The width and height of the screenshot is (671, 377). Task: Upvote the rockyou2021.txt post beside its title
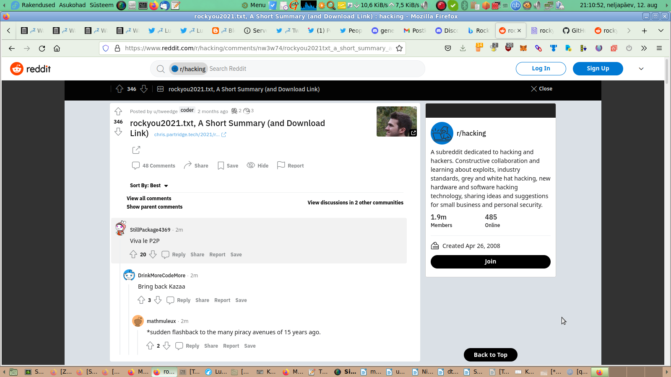coord(118,111)
